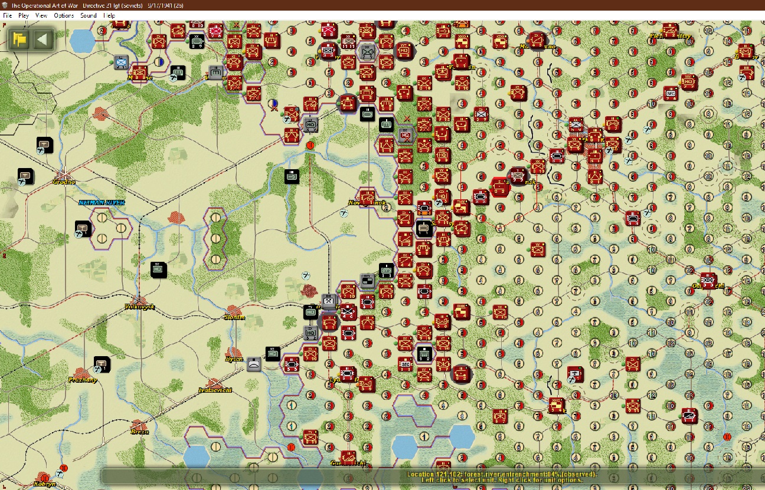Screen dimensions: 765x490
Task: Open the View menu
Action: tap(41, 15)
